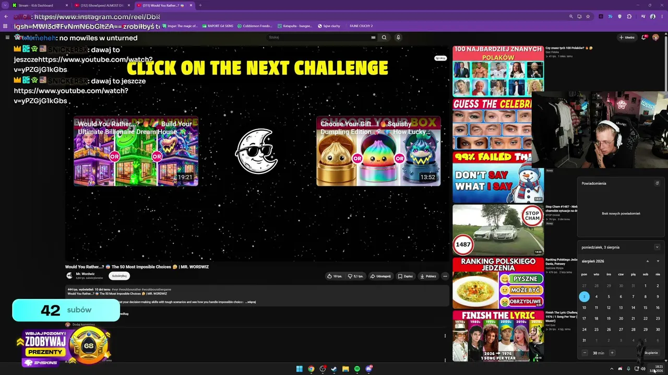
Task: Share the video with Udostępnij
Action: (x=380, y=276)
